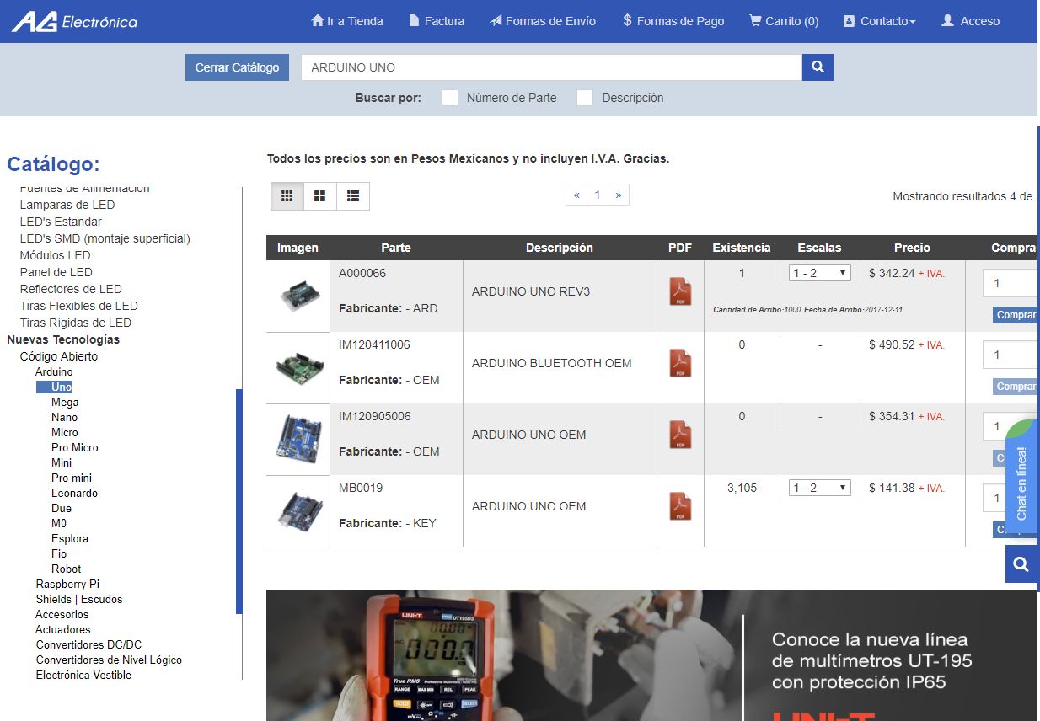Open PDF datasheet for ARDUINO BLUETOOTH OEM
This screenshot has height=721, width=1040.
click(x=680, y=363)
